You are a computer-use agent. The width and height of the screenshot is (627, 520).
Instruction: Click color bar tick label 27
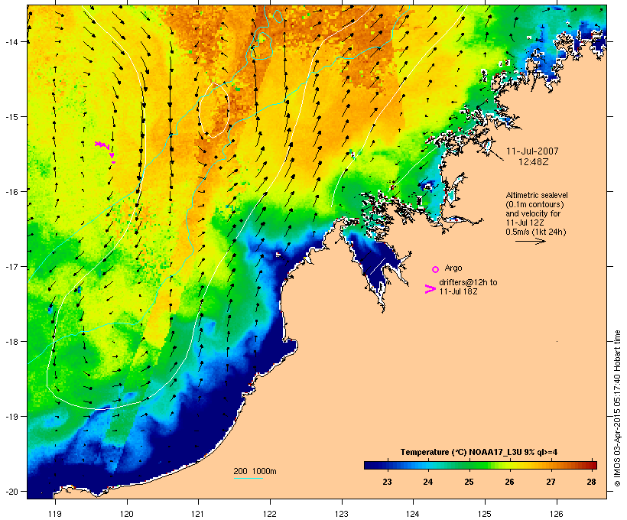tap(551, 482)
